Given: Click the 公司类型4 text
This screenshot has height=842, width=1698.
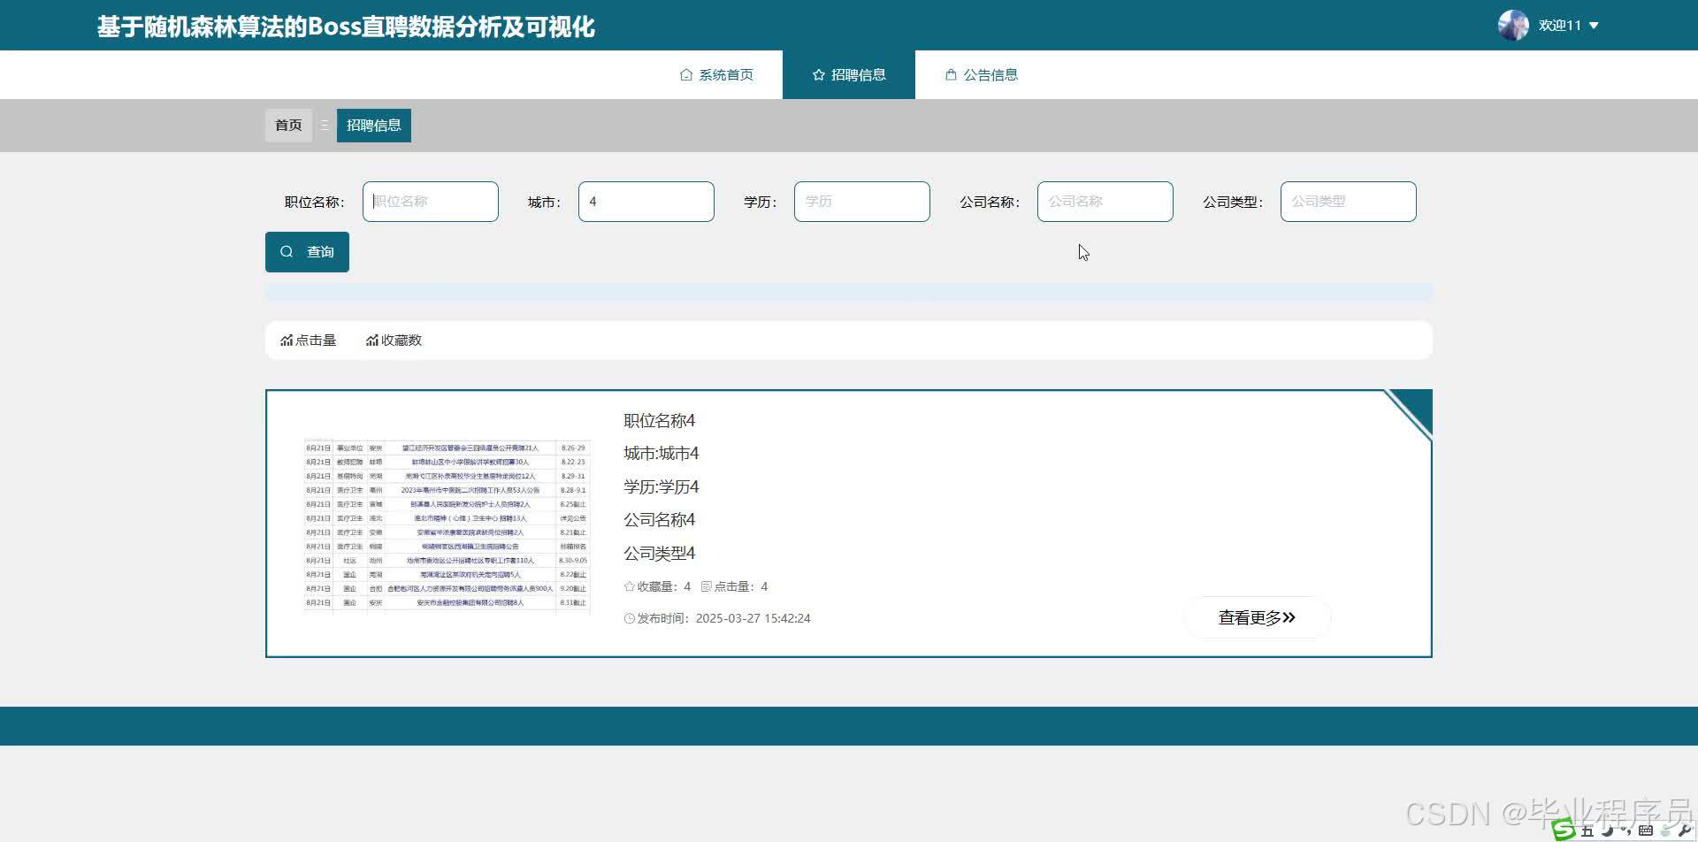Looking at the screenshot, I should coord(660,554).
